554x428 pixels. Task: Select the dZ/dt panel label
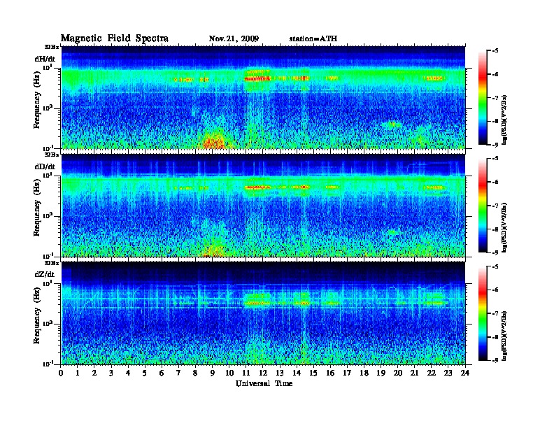click(45, 274)
